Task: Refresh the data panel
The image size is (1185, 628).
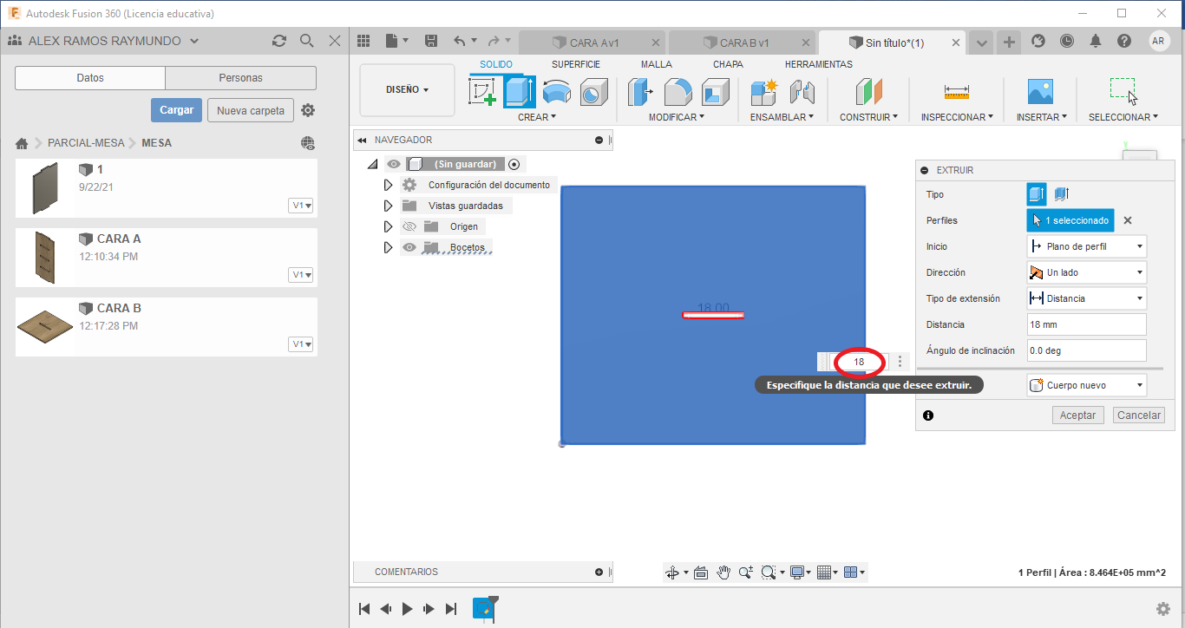Action: click(278, 41)
